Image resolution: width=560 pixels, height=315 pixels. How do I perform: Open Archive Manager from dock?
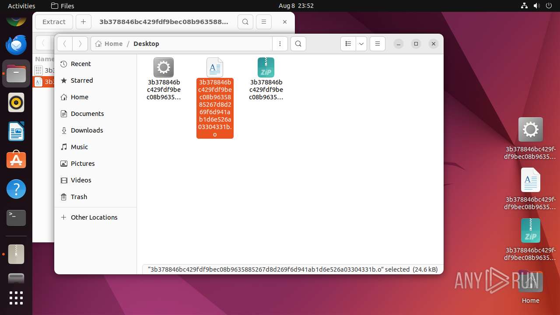[16, 254]
